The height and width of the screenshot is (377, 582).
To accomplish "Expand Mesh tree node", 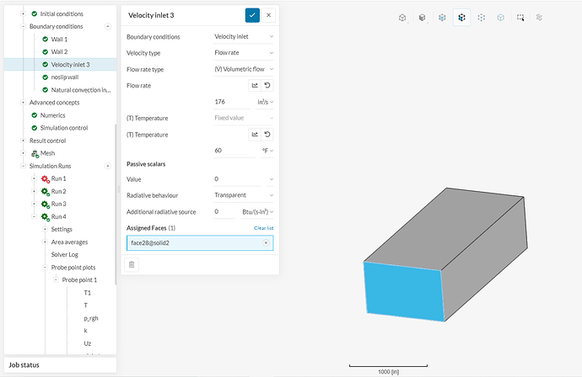I will pyautogui.click(x=23, y=153).
